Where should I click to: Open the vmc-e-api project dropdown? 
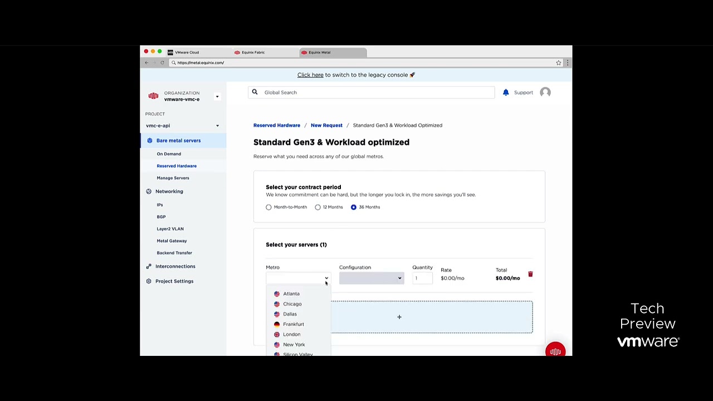tap(217, 126)
